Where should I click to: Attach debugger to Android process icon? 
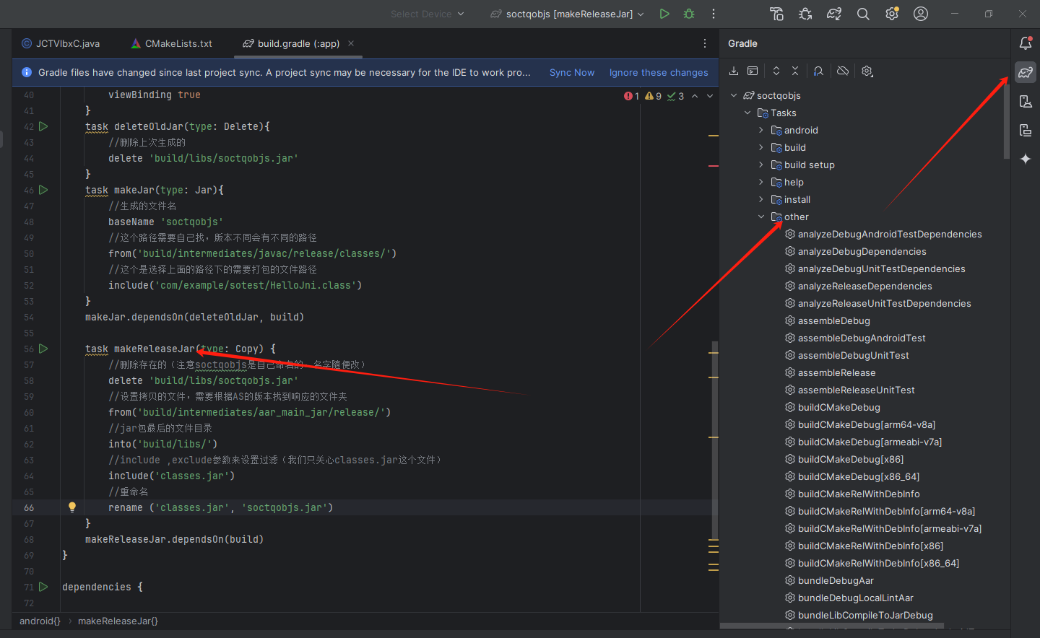[x=805, y=14]
